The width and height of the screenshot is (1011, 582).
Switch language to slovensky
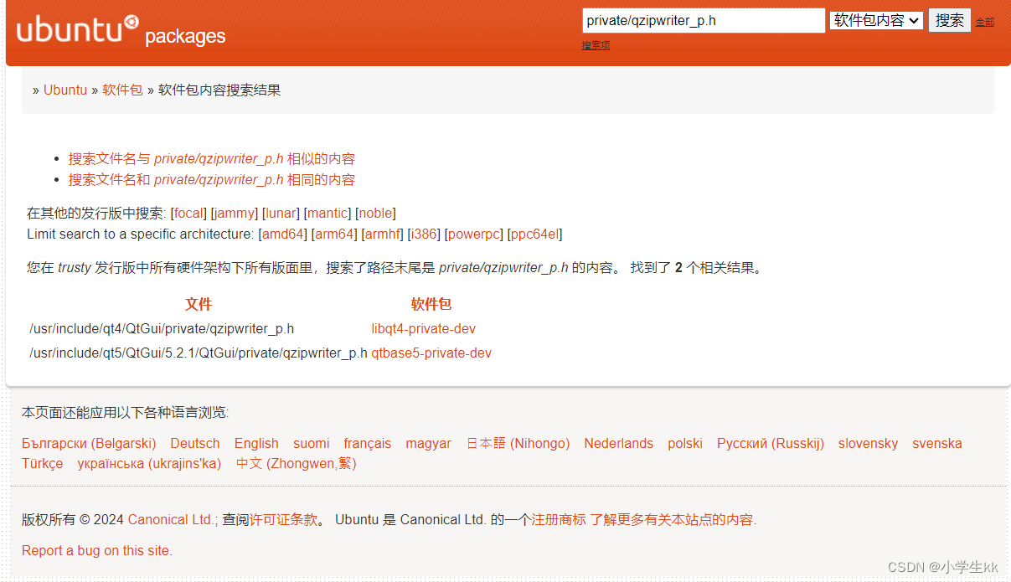(x=869, y=444)
